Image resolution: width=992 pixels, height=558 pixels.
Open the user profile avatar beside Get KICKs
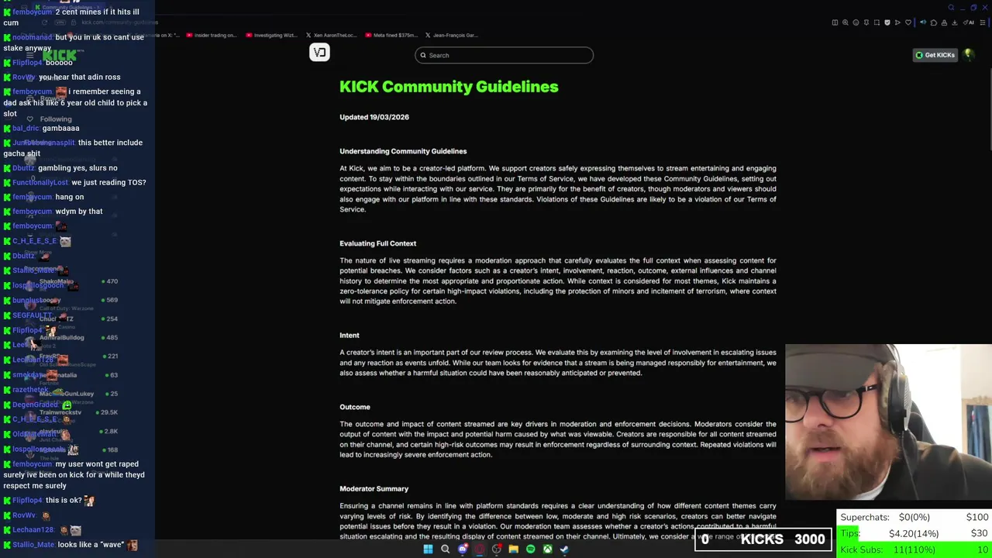[968, 55]
